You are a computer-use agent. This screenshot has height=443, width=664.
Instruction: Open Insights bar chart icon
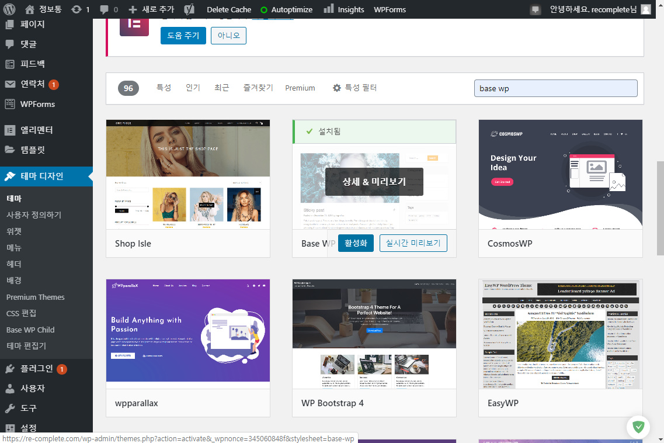click(329, 9)
